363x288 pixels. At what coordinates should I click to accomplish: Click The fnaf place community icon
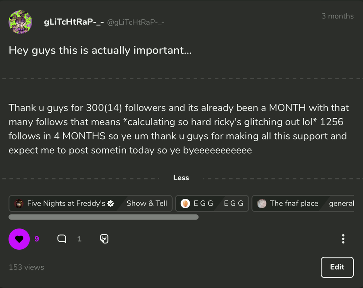[x=262, y=204]
